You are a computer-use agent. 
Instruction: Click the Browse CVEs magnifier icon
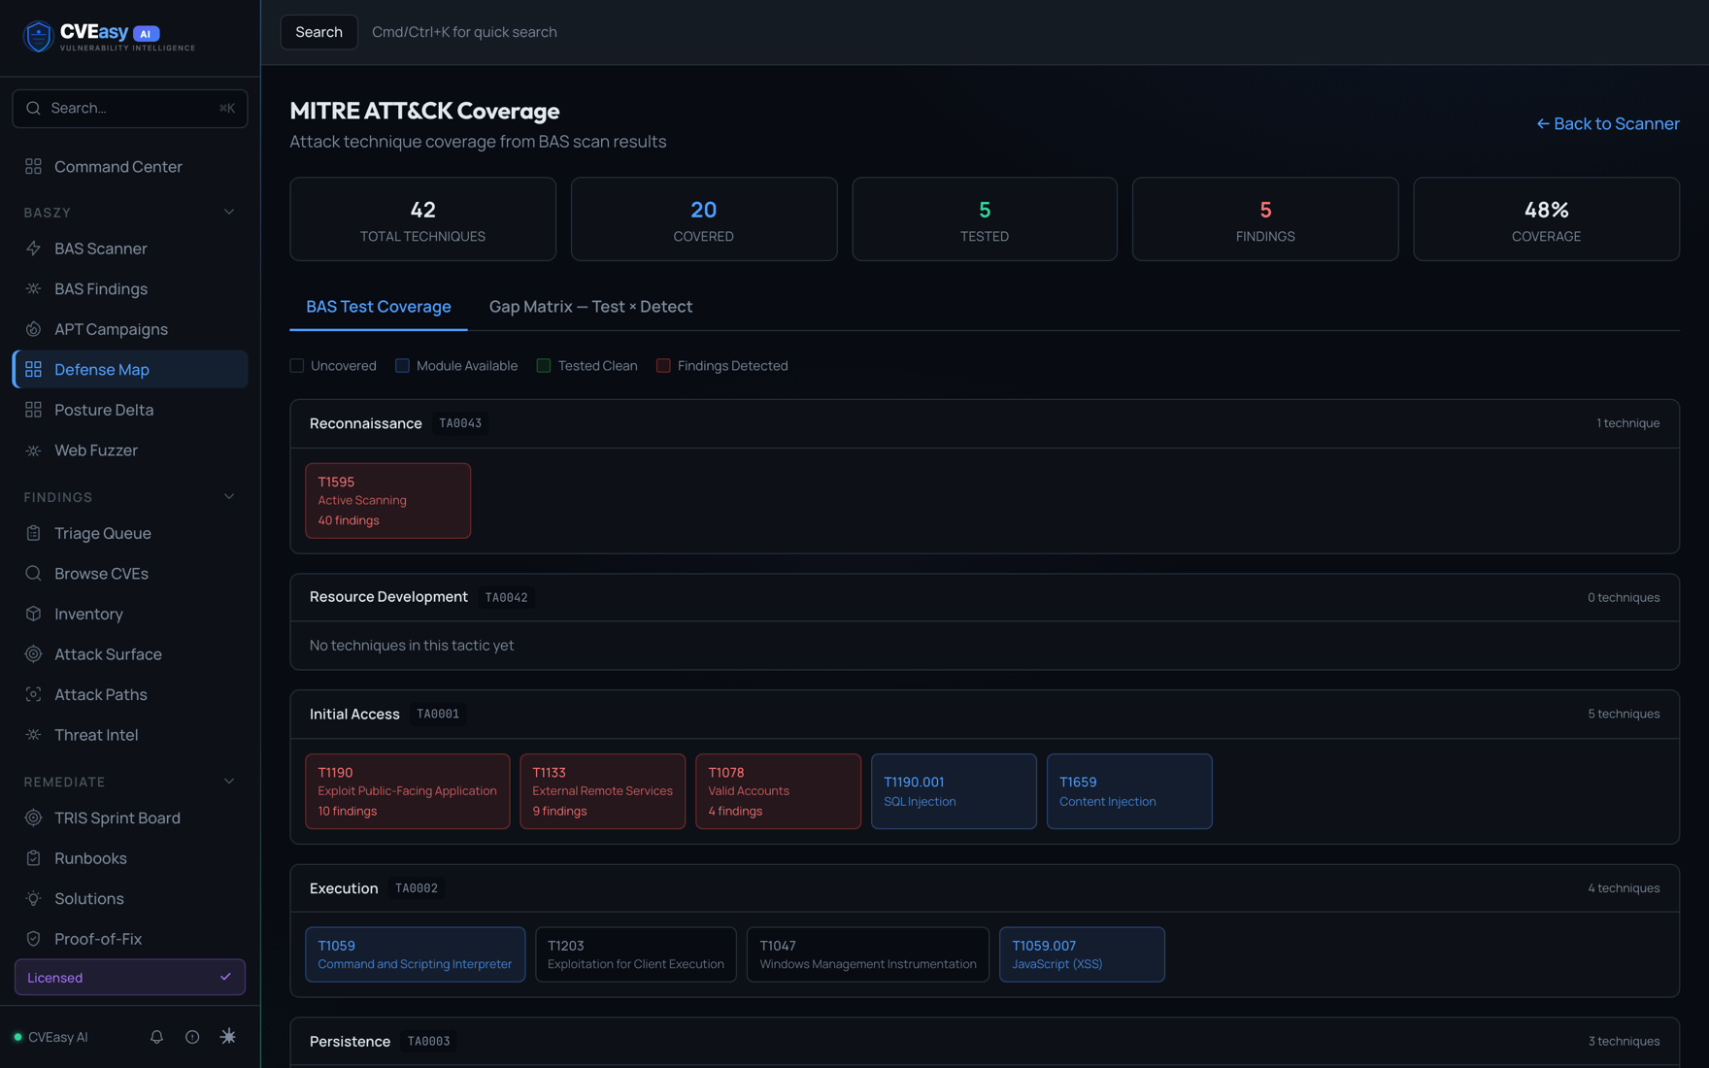(33, 574)
